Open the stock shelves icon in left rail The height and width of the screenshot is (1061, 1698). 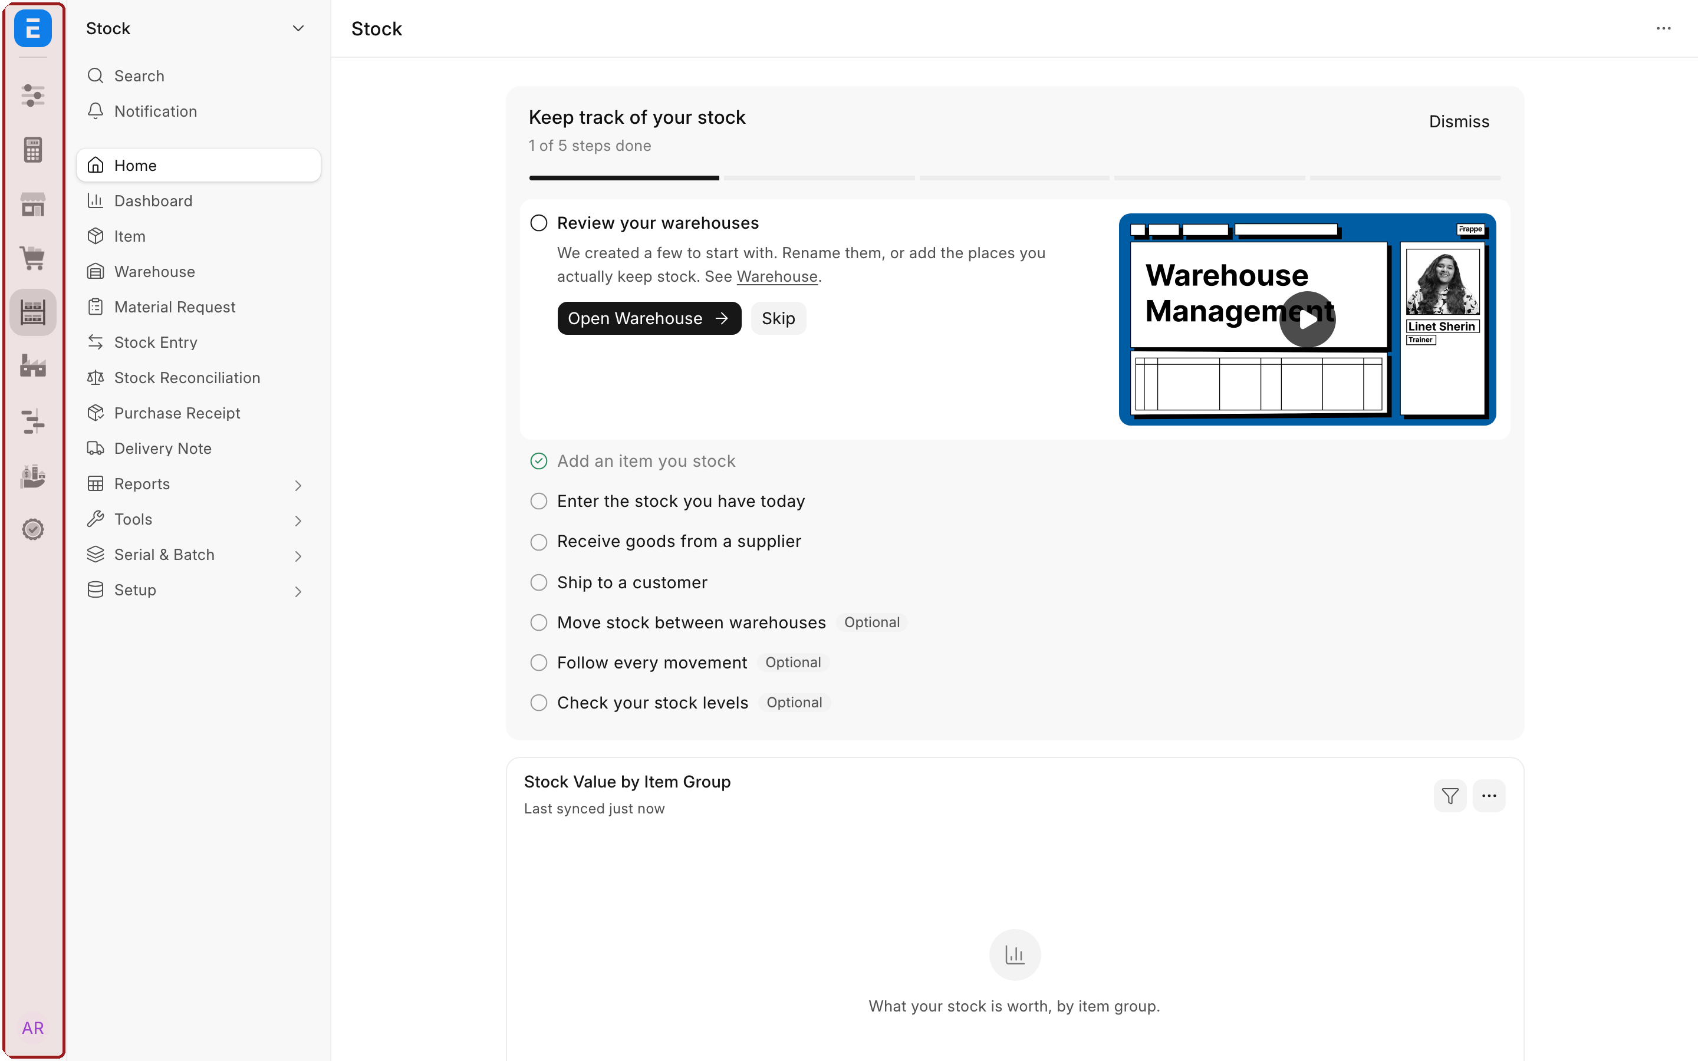point(33,312)
